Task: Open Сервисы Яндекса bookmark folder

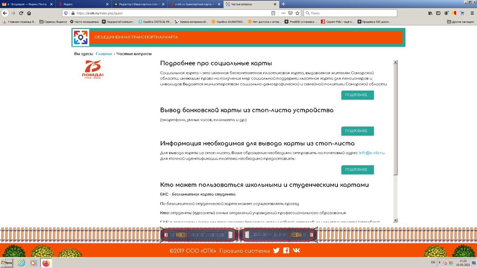Action: pyautogui.click(x=53, y=22)
